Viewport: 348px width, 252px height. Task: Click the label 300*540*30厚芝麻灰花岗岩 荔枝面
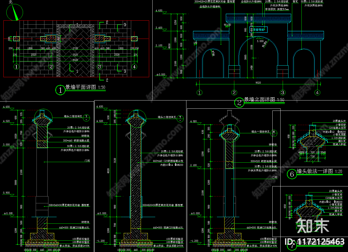tap(69, 205)
